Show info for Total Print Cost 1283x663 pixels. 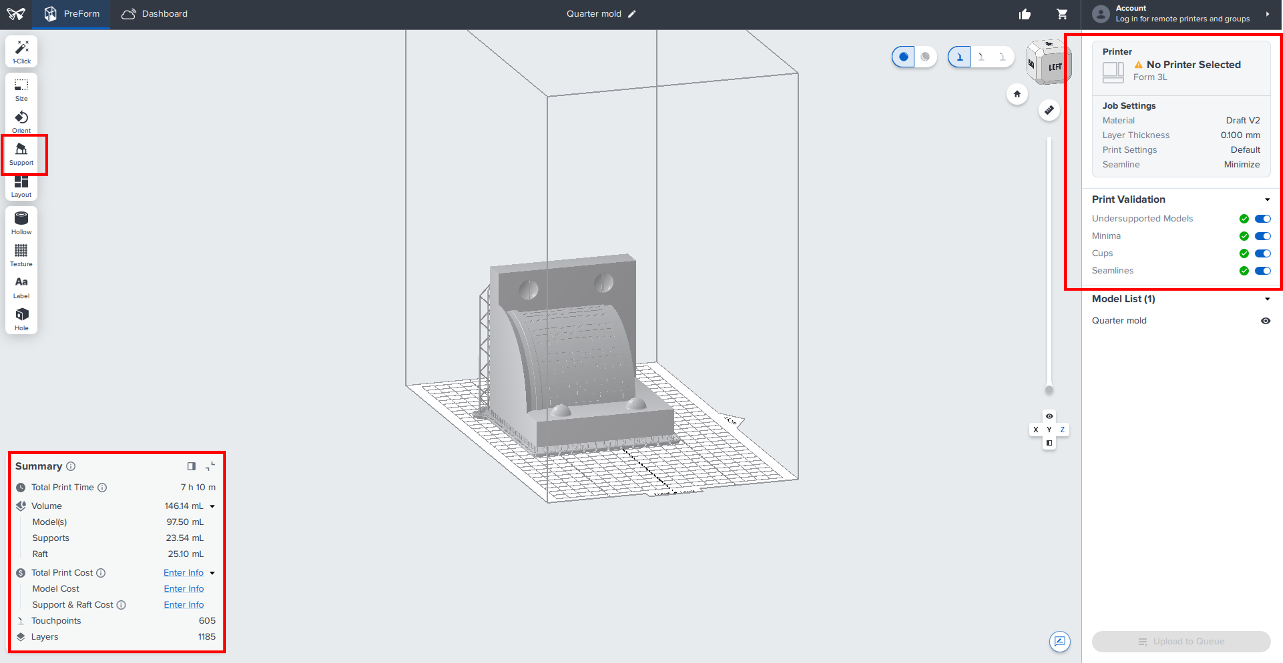(100, 572)
